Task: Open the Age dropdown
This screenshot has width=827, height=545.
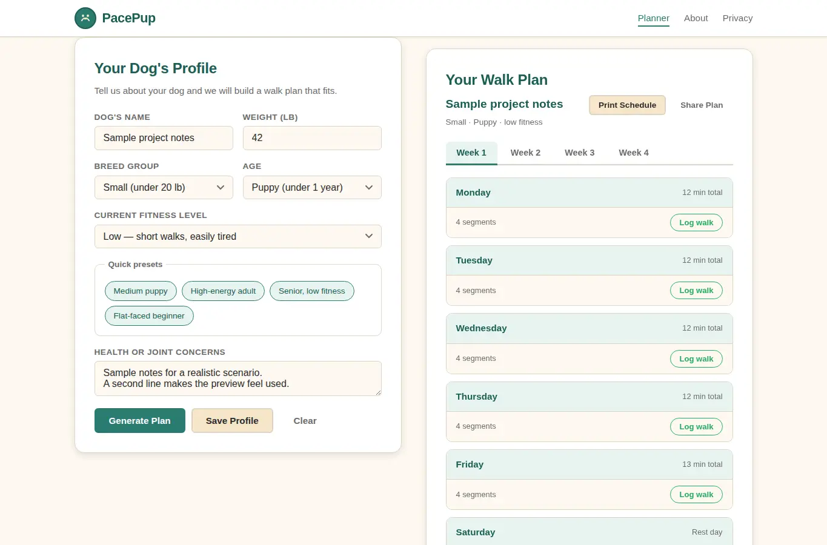Action: click(312, 188)
